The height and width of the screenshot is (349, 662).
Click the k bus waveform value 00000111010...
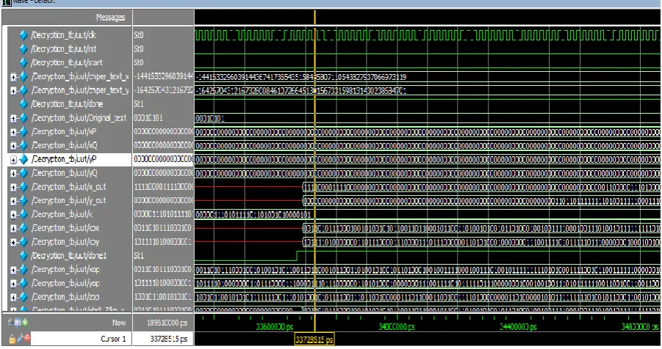click(x=253, y=215)
